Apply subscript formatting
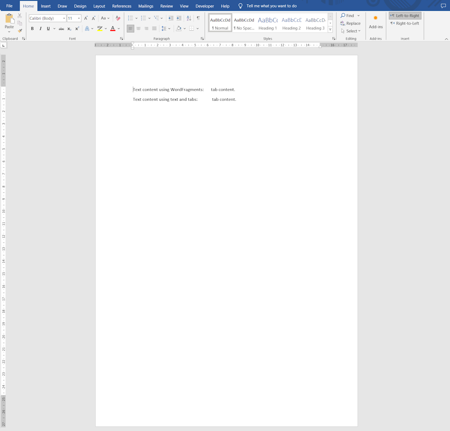Viewport: 450px width, 431px height. pyautogui.click(x=69, y=28)
